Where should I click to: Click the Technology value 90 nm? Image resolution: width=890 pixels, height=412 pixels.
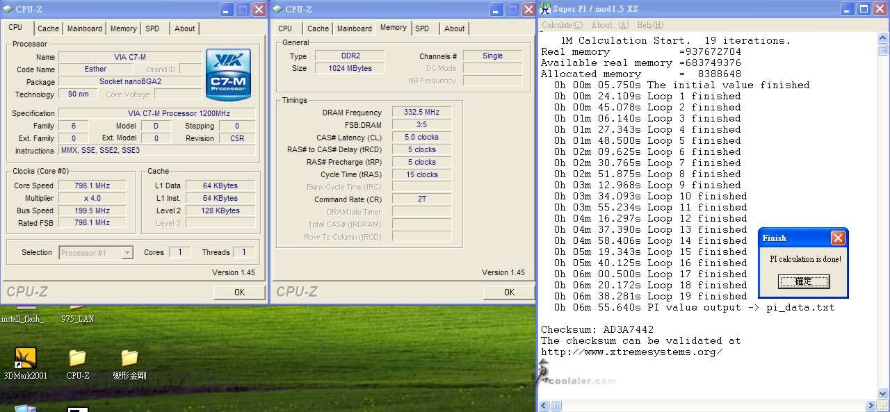coord(78,94)
